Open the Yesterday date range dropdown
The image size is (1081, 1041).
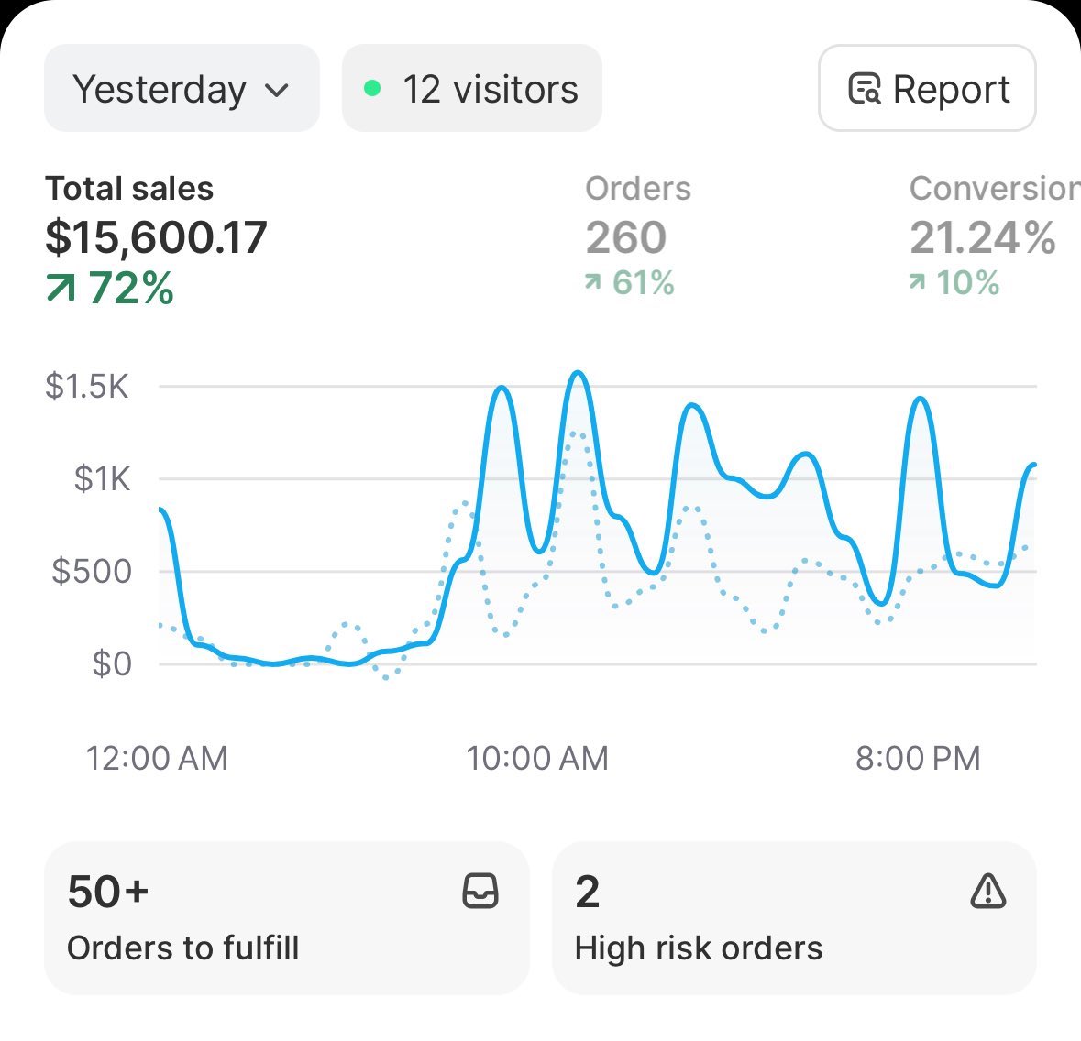[x=181, y=89]
